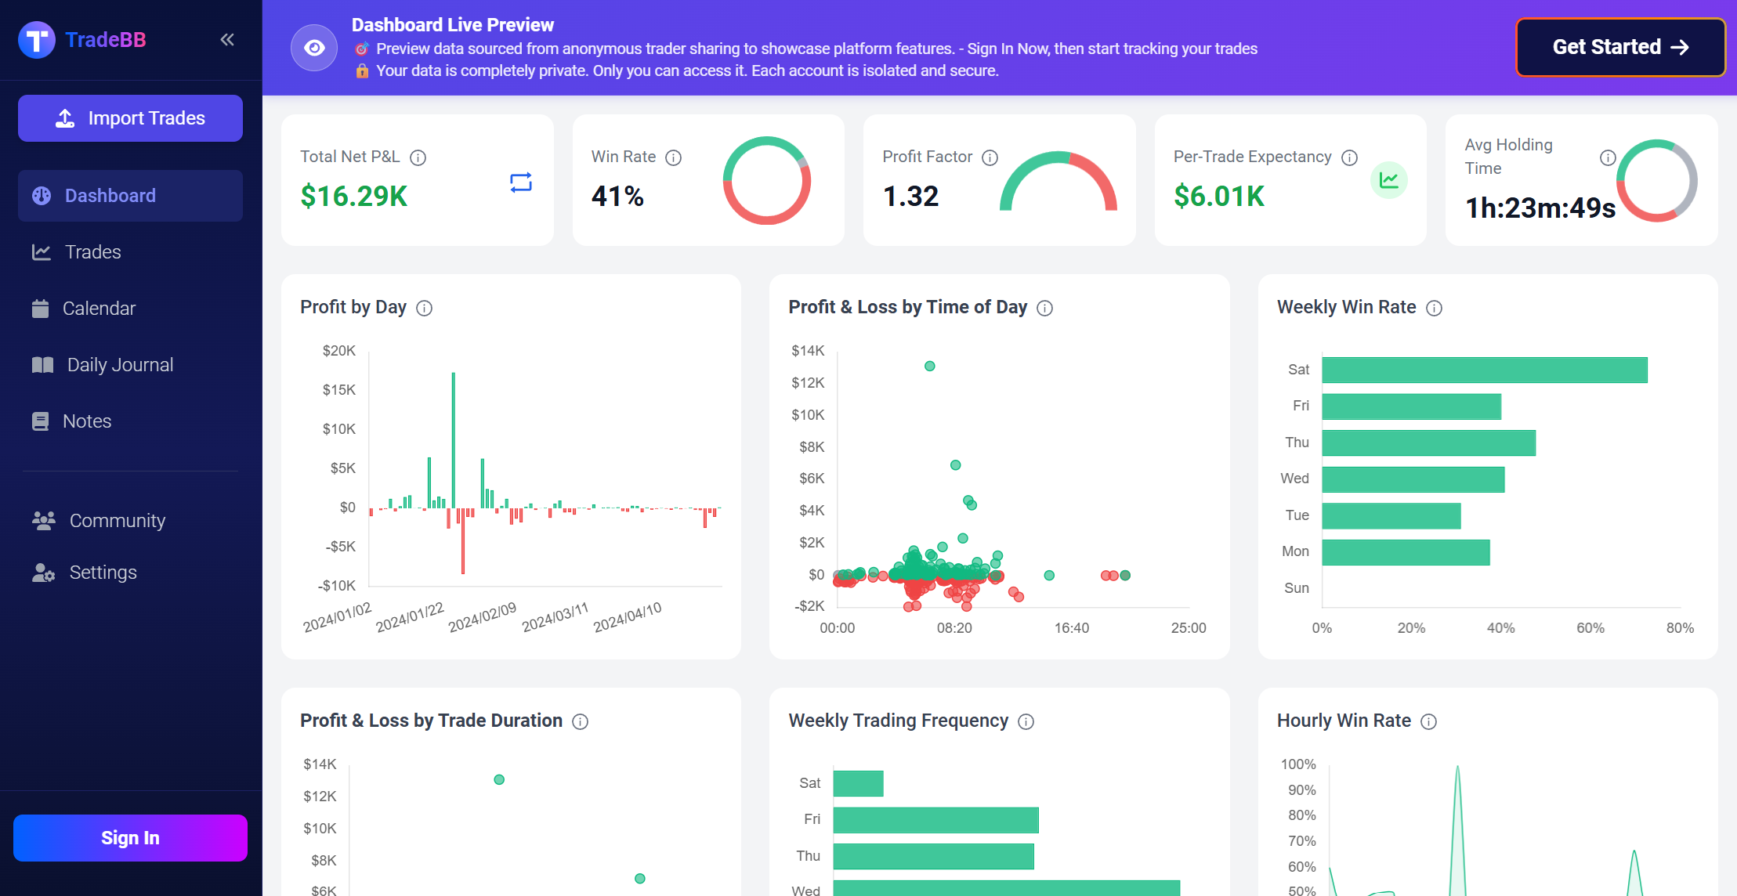The image size is (1737, 896).
Task: Go to the Trades page
Action: [130, 252]
